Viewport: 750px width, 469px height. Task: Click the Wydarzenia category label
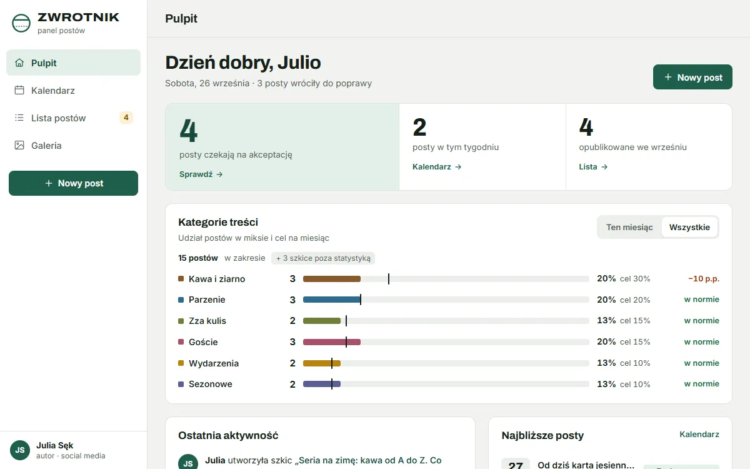(x=214, y=363)
